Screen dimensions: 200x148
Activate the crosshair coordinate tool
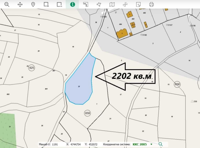click(x=125, y=4)
